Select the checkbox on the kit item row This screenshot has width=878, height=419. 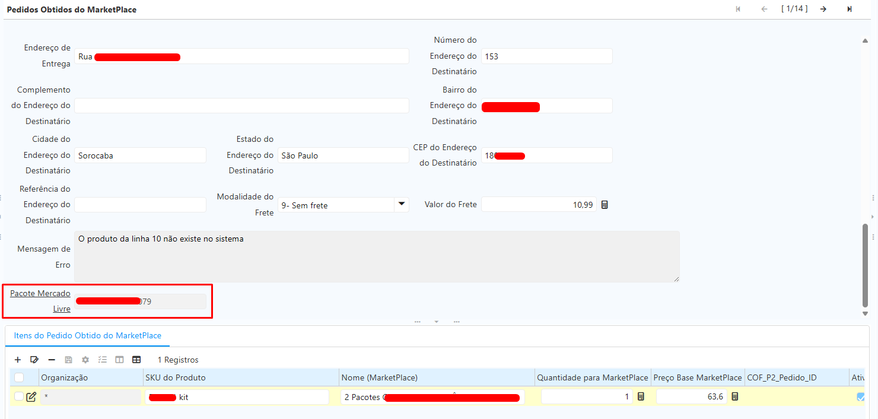pos(19,396)
